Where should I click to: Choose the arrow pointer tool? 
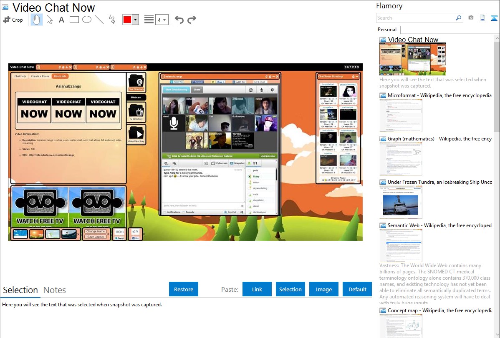pyautogui.click(x=49, y=20)
